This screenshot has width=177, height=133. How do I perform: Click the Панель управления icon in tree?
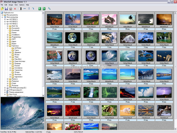point(7,92)
